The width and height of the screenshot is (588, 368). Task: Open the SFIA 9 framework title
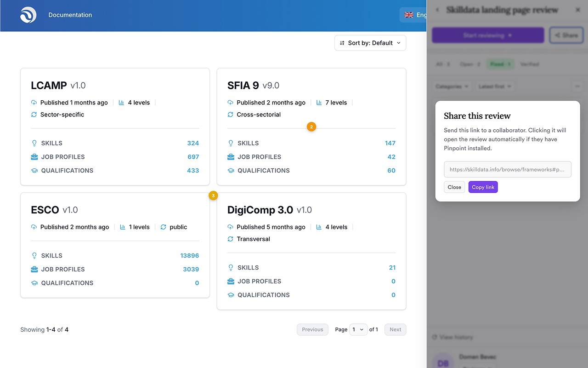click(243, 85)
